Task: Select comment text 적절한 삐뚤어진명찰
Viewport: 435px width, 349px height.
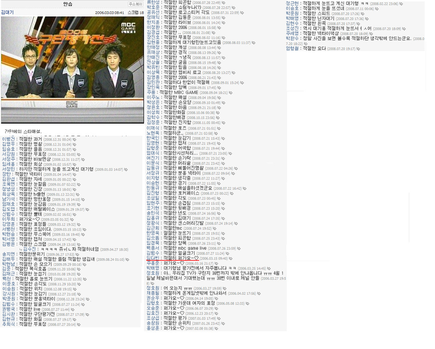Action: click(184, 168)
